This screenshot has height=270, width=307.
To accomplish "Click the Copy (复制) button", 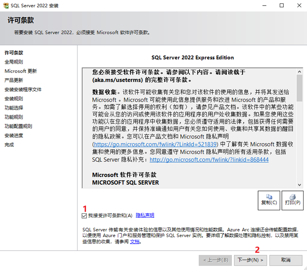I will (269, 200).
